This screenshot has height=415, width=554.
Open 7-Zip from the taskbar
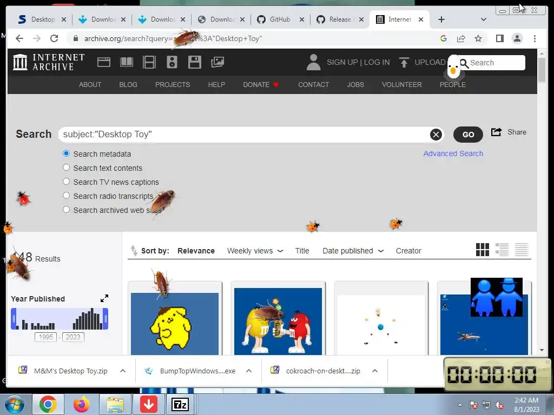click(180, 404)
